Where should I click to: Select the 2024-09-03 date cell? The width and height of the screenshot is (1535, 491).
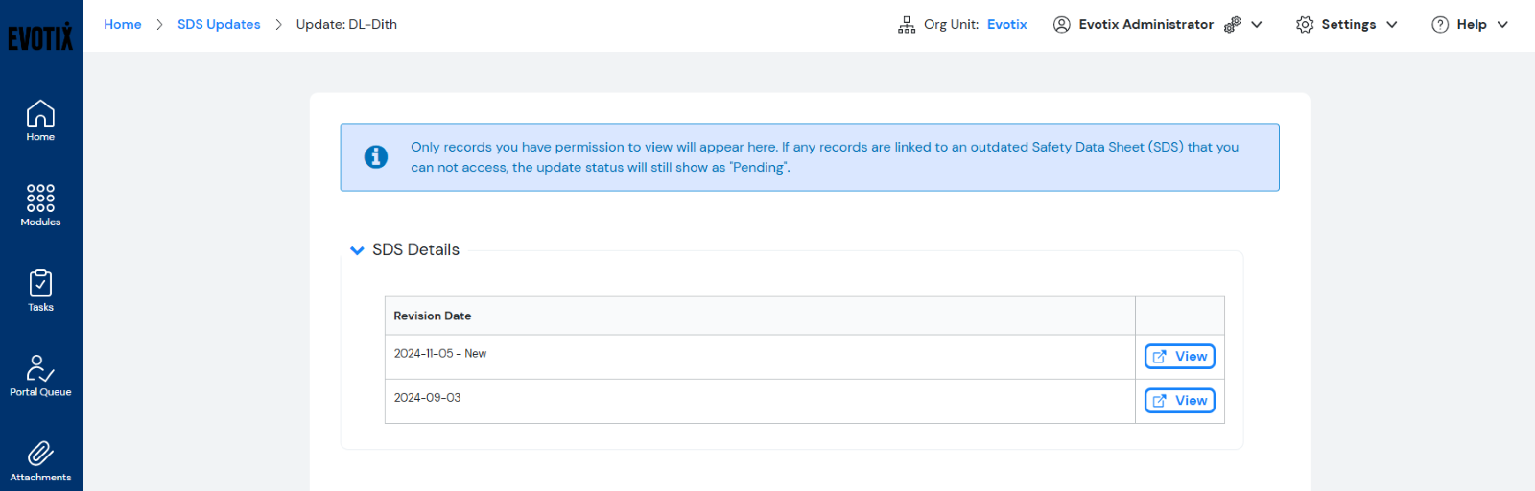pyautogui.click(x=760, y=401)
